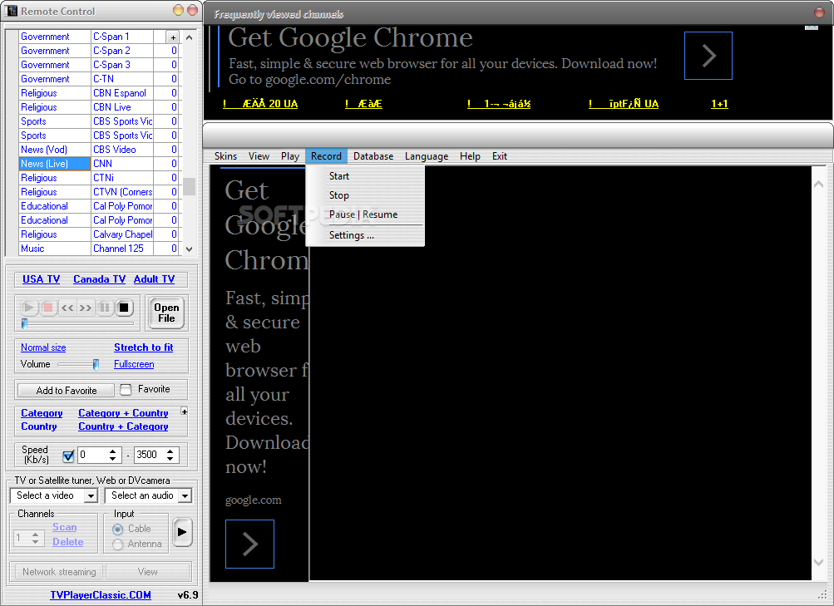Click the arrow box in top Chrome ad
The height and width of the screenshot is (606, 834).
708,56
